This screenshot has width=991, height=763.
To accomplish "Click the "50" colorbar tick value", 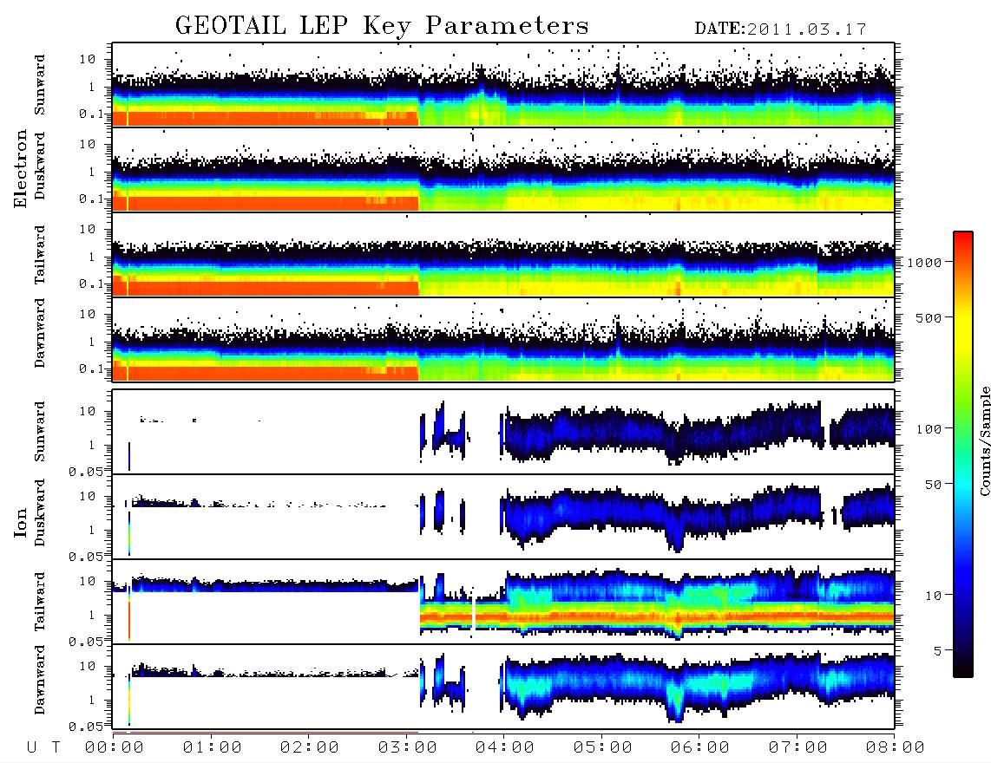I will click(x=933, y=485).
